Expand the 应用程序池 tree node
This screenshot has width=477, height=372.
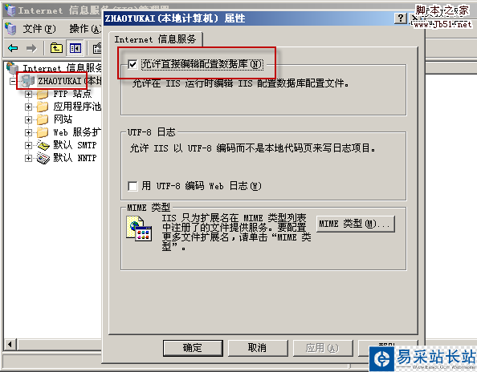pos(28,107)
